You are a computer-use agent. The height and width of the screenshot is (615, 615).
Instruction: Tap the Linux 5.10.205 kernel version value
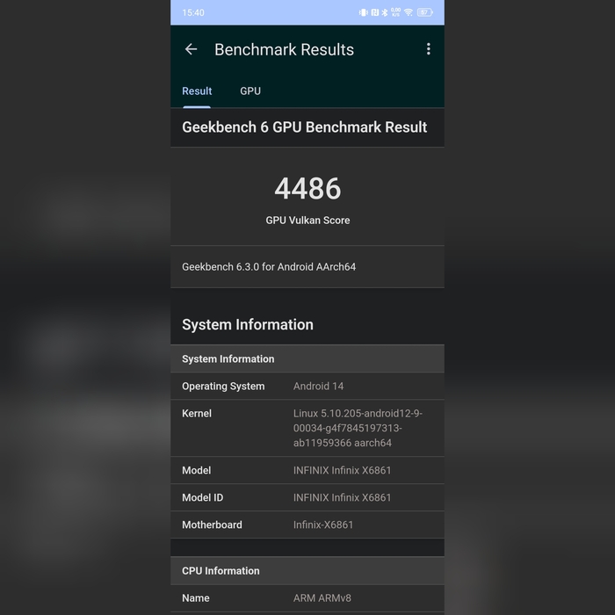[358, 428]
